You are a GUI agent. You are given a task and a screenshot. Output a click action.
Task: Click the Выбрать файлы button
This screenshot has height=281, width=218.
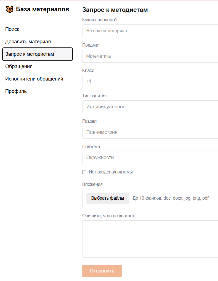coord(108,198)
